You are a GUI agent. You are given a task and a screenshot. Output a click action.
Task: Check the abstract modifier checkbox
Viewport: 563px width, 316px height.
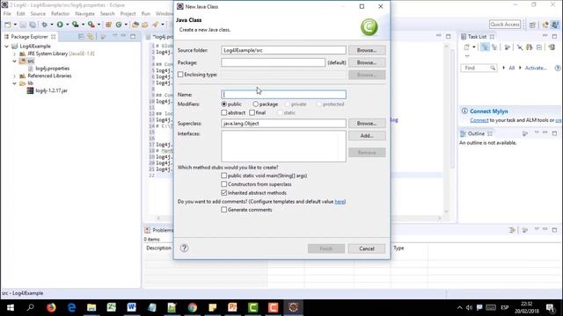click(x=224, y=112)
